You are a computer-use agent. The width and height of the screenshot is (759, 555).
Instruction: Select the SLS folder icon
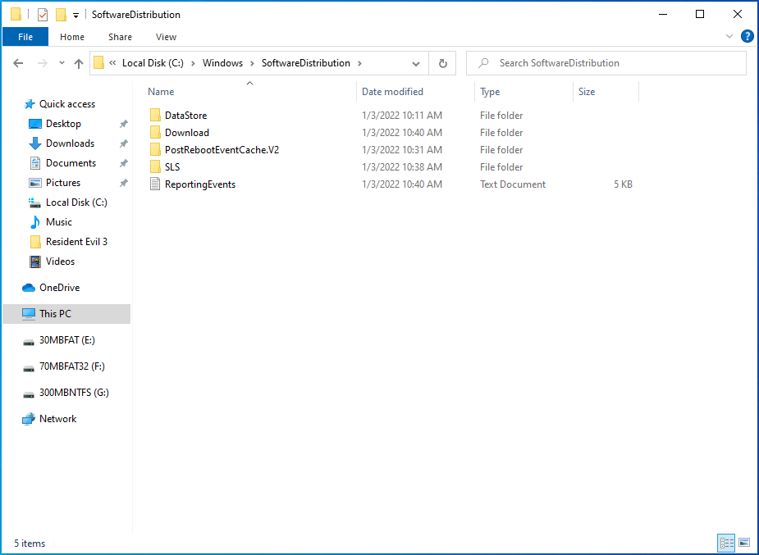pos(155,166)
